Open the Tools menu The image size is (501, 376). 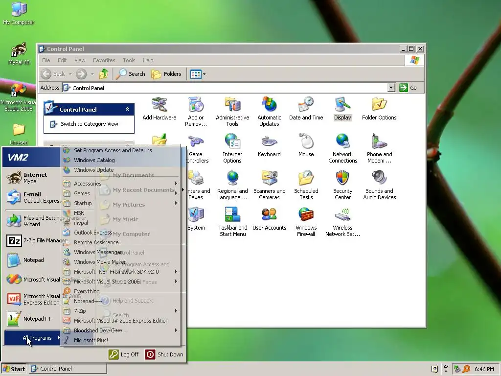pos(129,60)
